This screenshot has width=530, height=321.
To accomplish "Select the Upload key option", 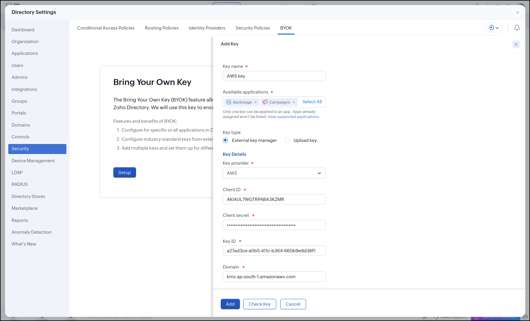I will click(x=287, y=140).
